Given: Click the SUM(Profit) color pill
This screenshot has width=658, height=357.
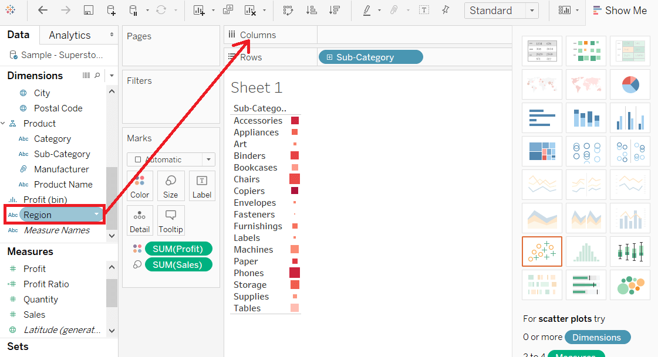Looking at the screenshot, I should 178,249.
